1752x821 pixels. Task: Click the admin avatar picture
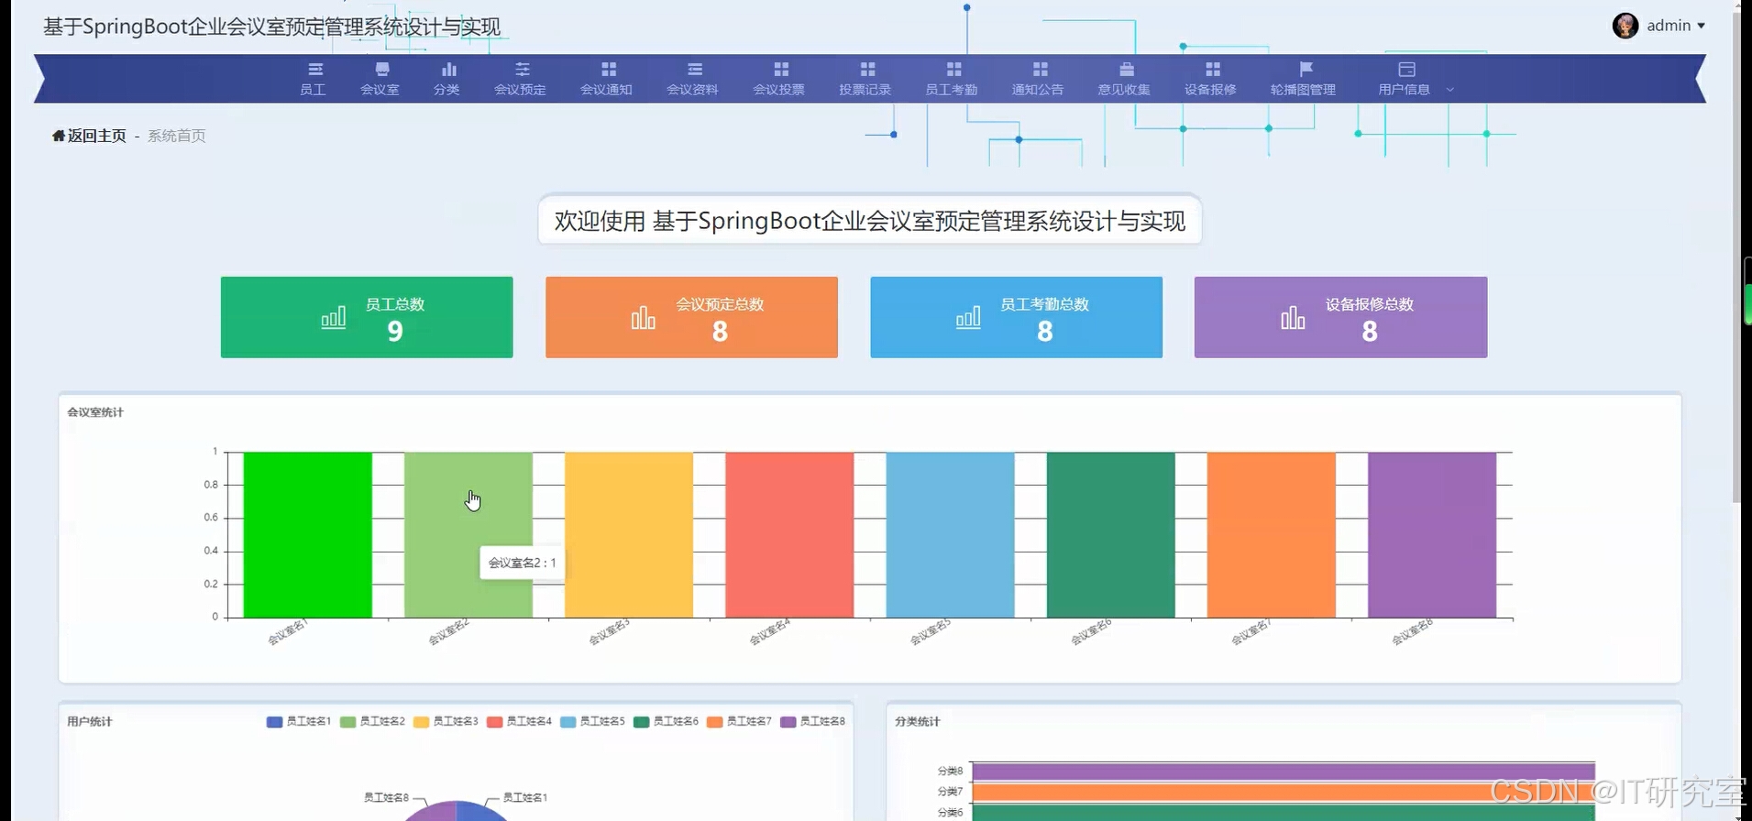(x=1625, y=26)
